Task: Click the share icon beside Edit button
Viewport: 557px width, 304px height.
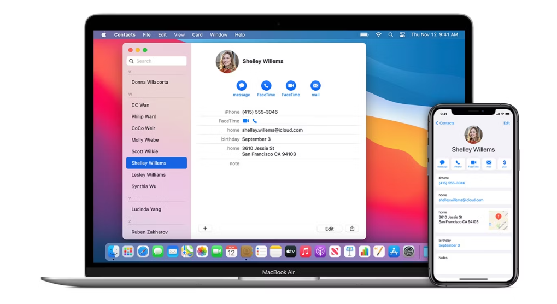Action: coord(352,229)
